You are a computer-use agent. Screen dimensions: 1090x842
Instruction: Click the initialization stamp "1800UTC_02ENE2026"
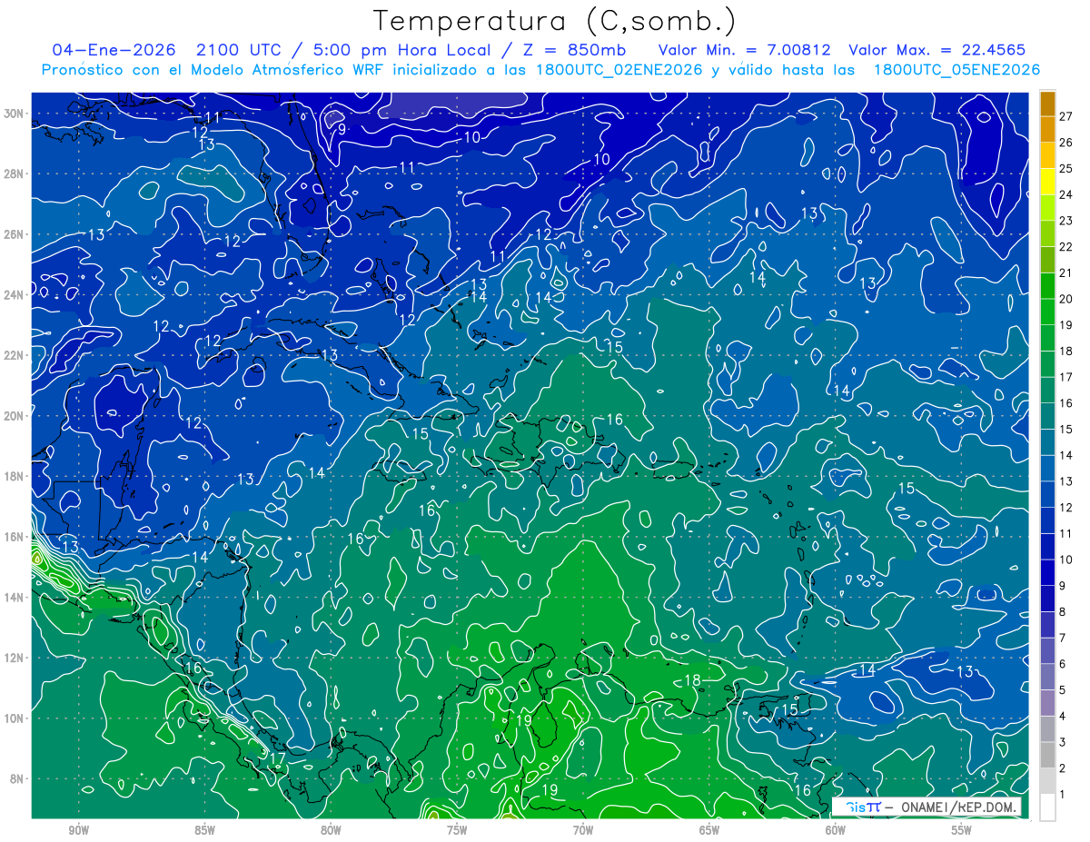pos(618,70)
